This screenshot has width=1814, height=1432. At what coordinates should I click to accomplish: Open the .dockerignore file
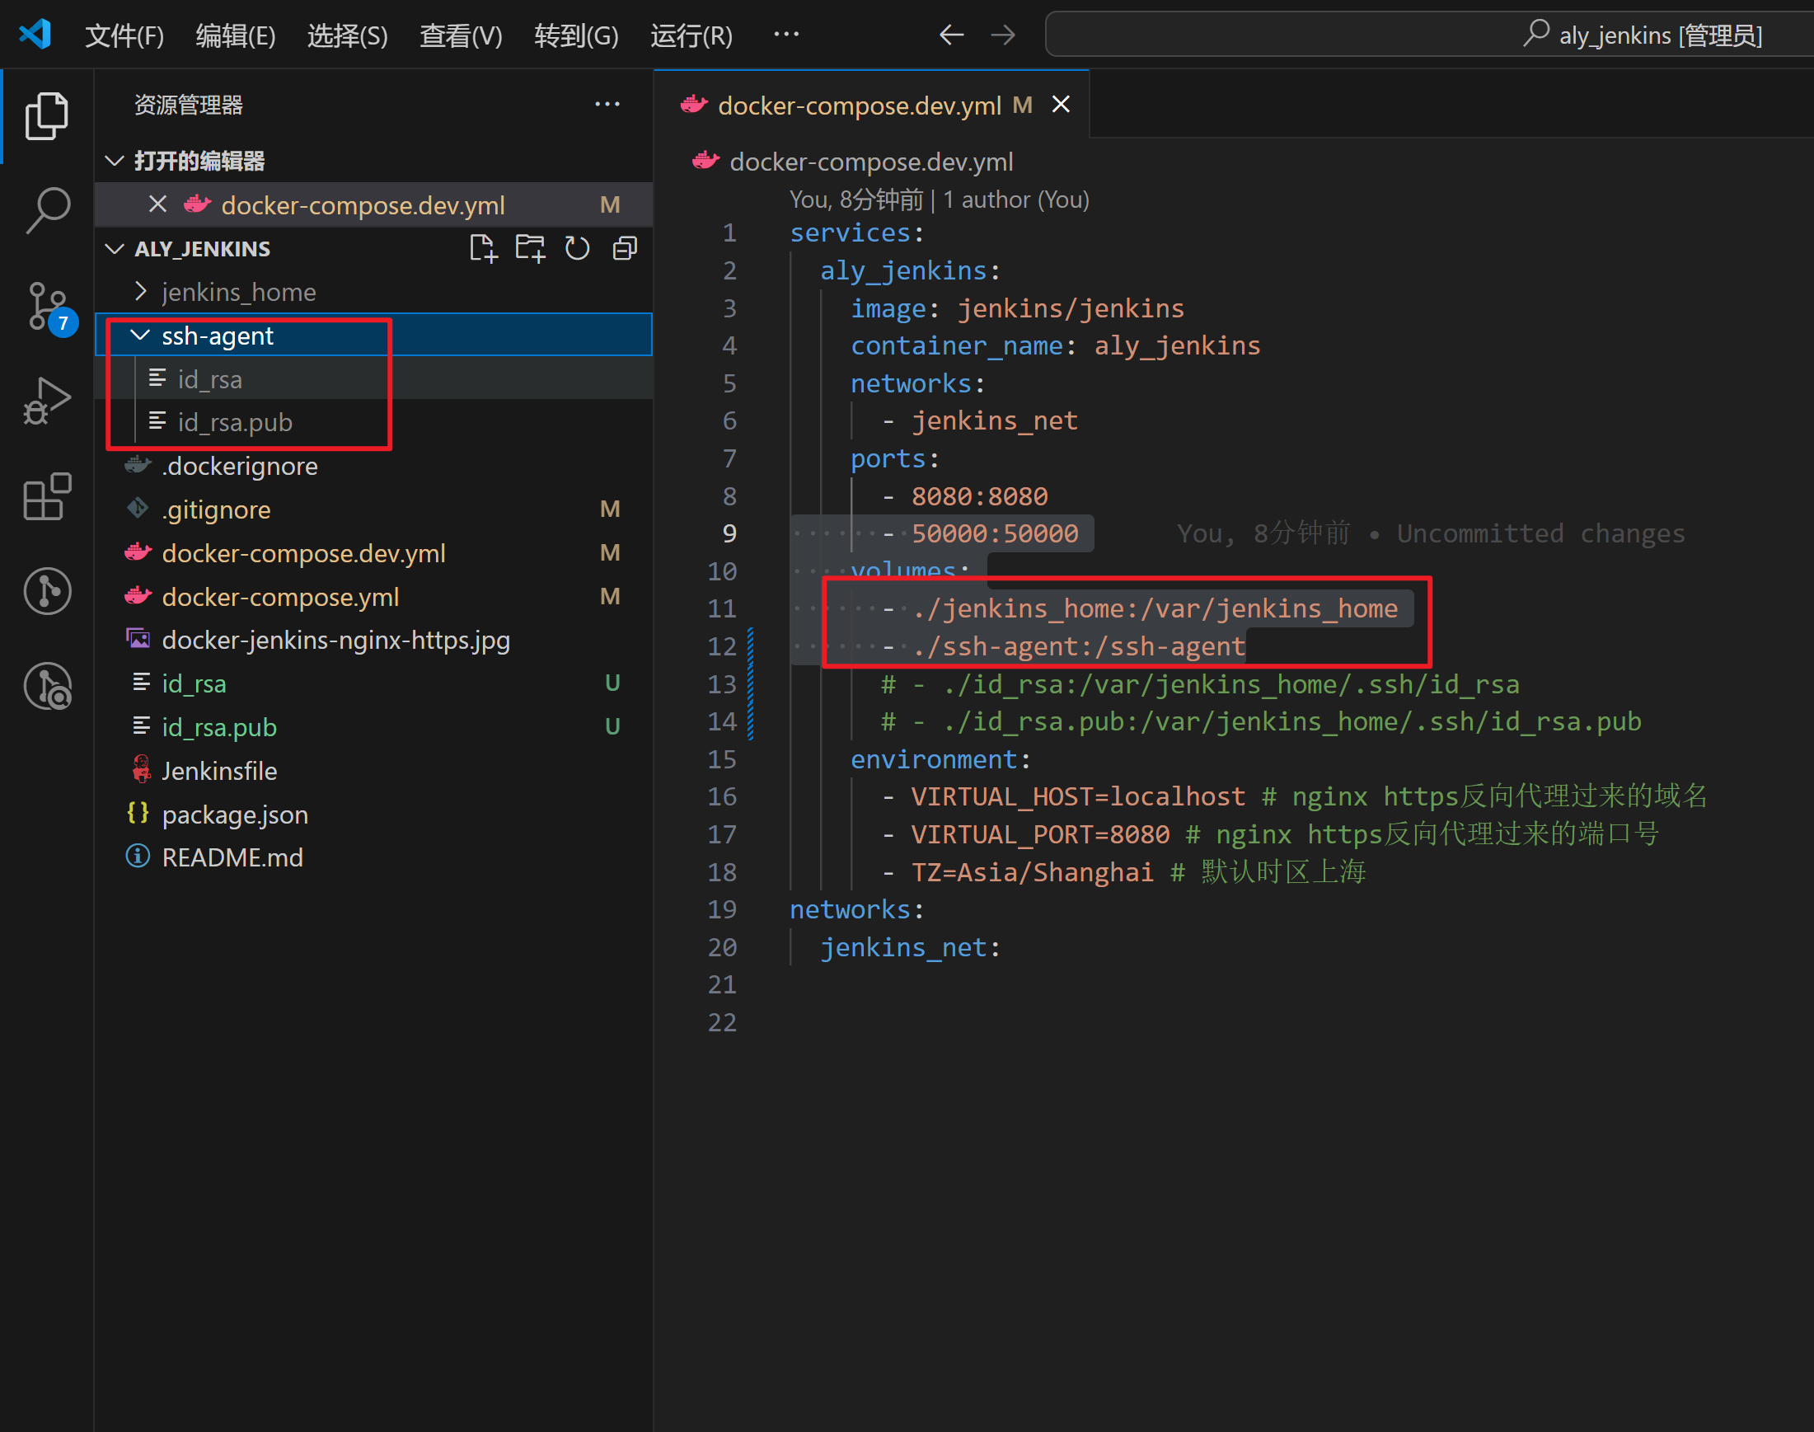click(374, 466)
